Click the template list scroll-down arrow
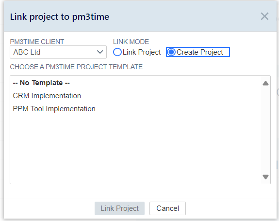The width and height of the screenshot is (279, 221). [x=265, y=177]
